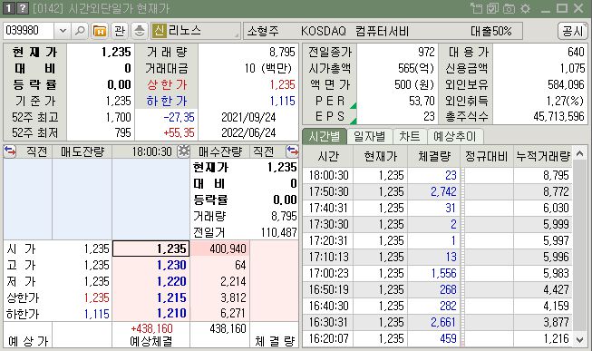The height and width of the screenshot is (351, 592).
Task: Click the 6,271 bid quantity cell
Action: click(x=219, y=313)
